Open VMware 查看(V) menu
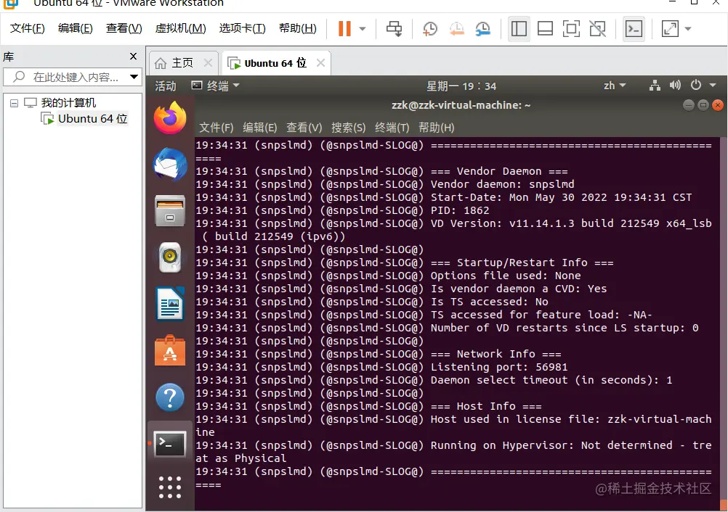This screenshot has height=512, width=728. (124, 28)
